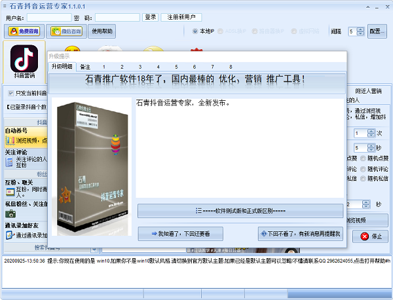The height and width of the screenshot is (300, 393).
Task: Adjust the 次 count stepper
Action: tap(371, 133)
